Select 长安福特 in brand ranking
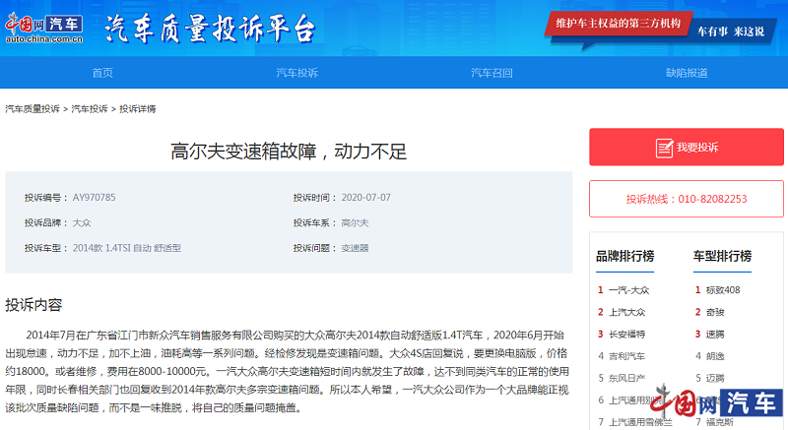The image size is (788, 430). point(626,334)
